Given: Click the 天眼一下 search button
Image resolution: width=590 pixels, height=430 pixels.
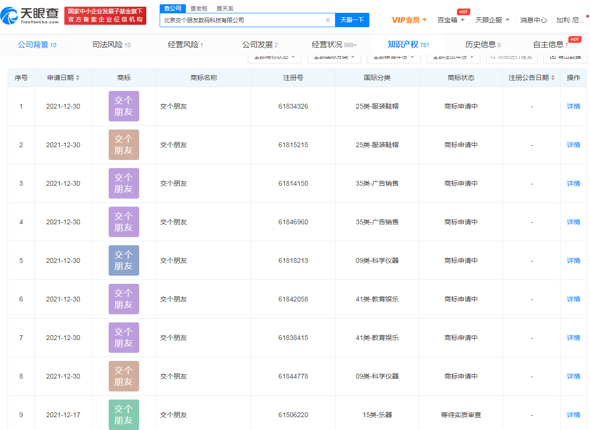Looking at the screenshot, I should [x=352, y=20].
